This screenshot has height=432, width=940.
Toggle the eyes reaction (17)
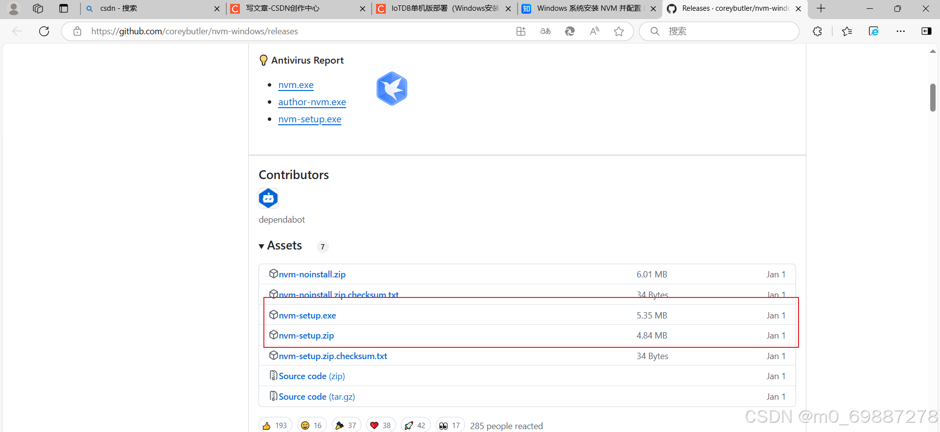[x=450, y=425]
